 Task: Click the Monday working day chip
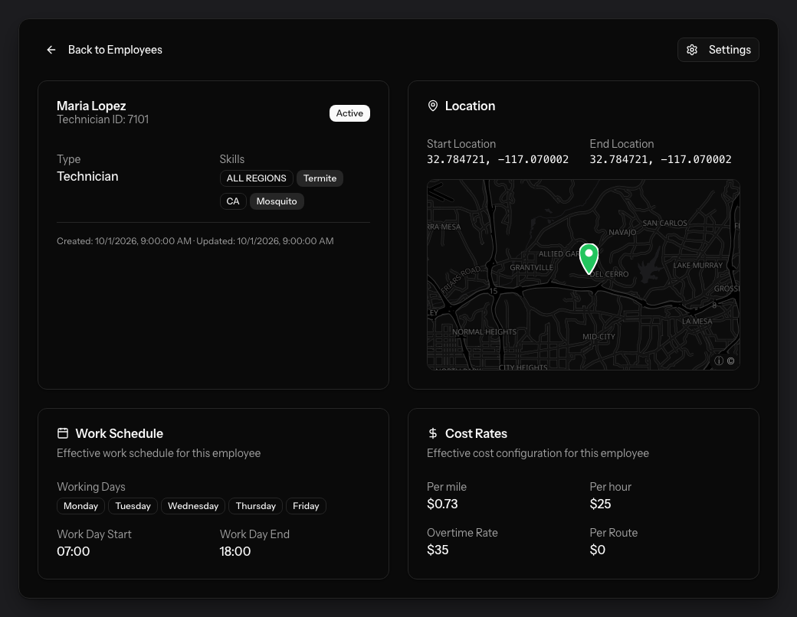80,506
